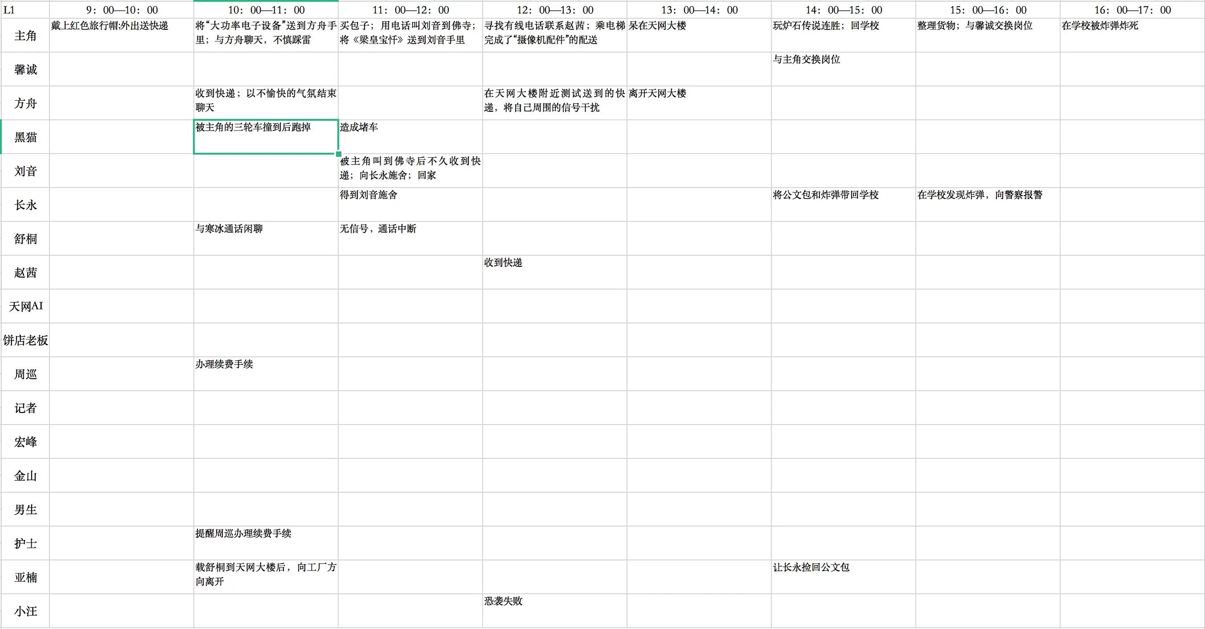The width and height of the screenshot is (1205, 629).
Task: Select the '12:00—13:00' time header cell
Action: tap(555, 10)
